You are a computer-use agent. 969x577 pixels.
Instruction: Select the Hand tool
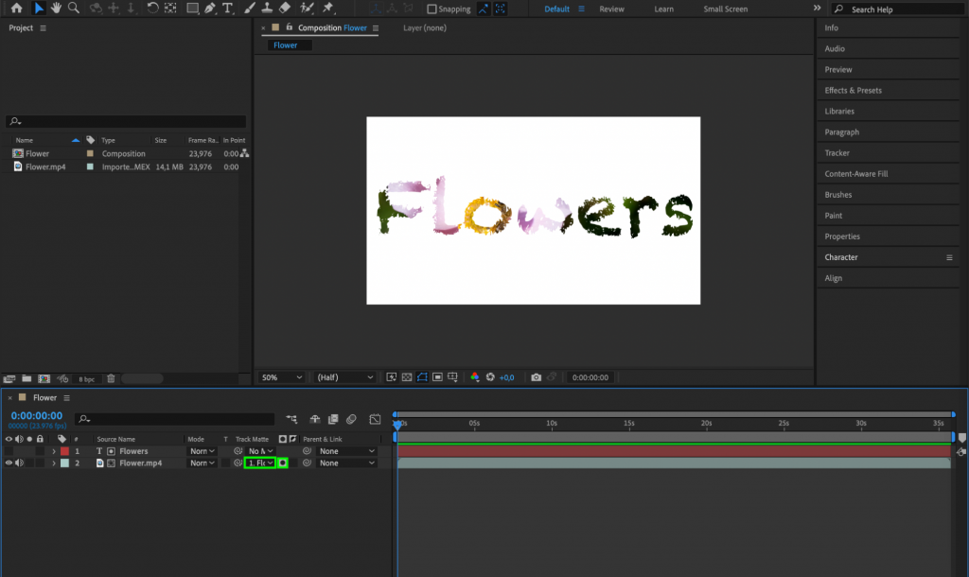coord(56,9)
